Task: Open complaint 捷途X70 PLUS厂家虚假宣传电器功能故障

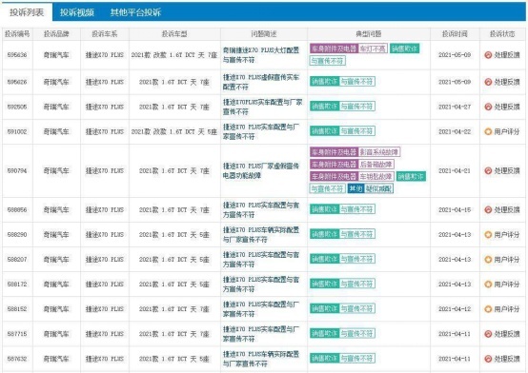Action: pos(261,170)
